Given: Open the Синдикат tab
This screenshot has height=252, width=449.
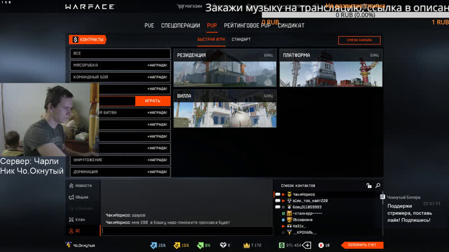Looking at the screenshot, I should tap(291, 25).
